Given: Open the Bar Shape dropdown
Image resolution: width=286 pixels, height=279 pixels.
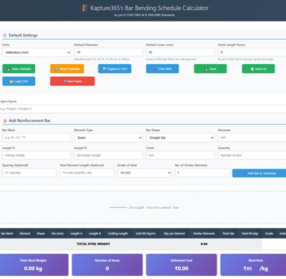Looking at the screenshot, I should (180, 138).
